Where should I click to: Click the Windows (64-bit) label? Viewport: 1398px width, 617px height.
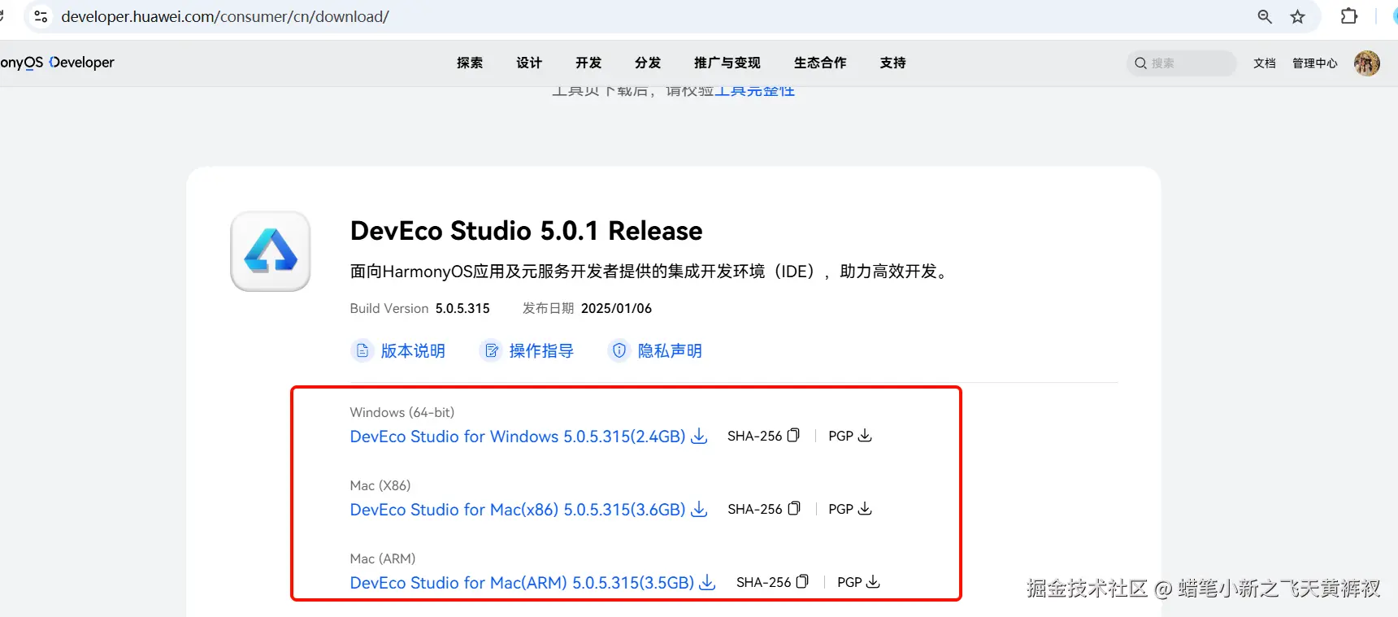point(402,412)
